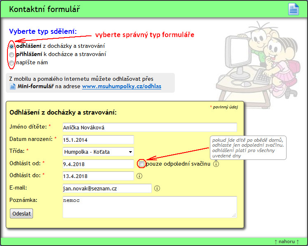Click the Jméno dítěte input field
The height and width of the screenshot is (246, 308).
point(149,127)
